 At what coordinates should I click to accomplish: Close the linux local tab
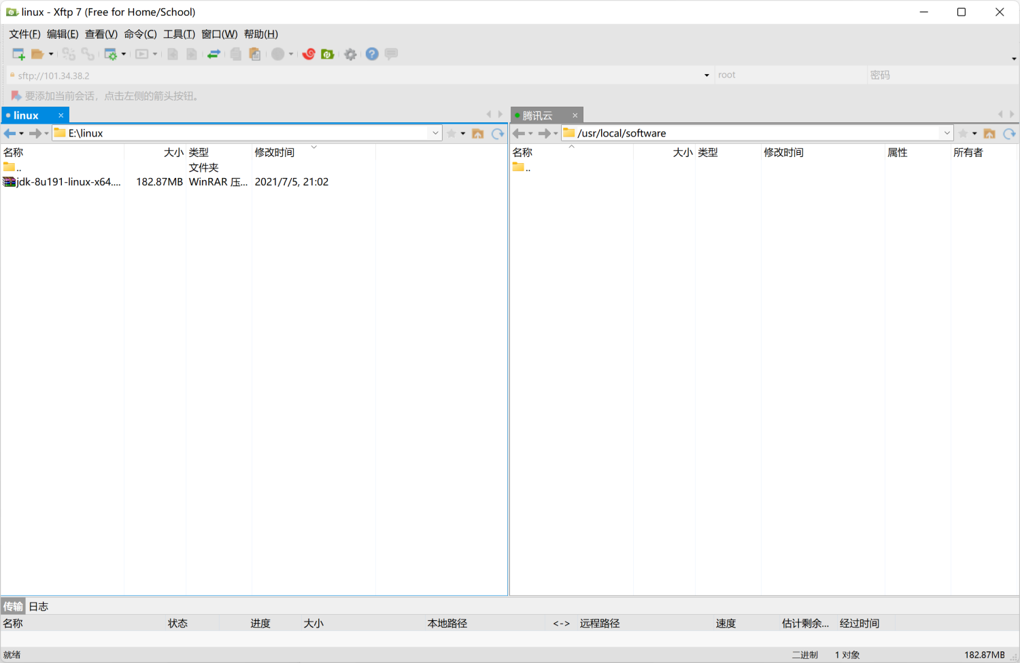click(61, 115)
